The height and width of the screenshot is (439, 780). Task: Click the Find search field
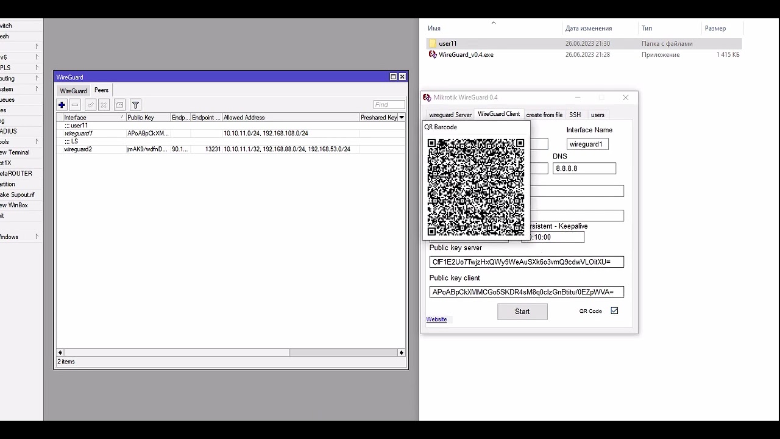coord(389,105)
